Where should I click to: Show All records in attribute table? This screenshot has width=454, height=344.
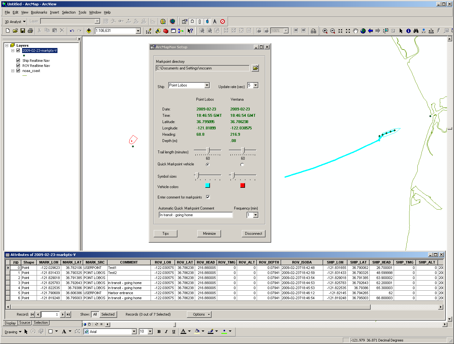(95, 314)
